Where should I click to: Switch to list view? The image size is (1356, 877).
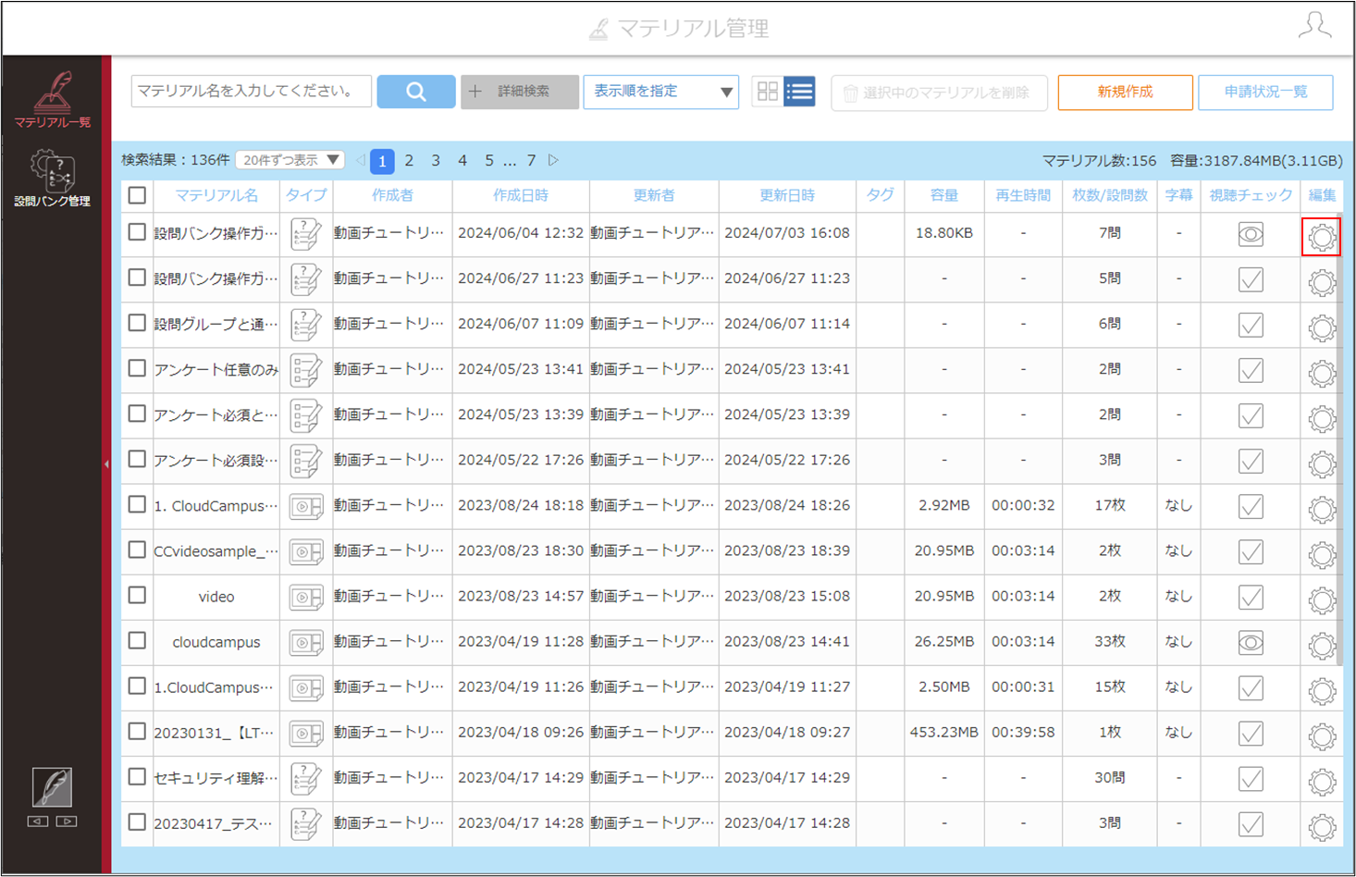coord(799,92)
